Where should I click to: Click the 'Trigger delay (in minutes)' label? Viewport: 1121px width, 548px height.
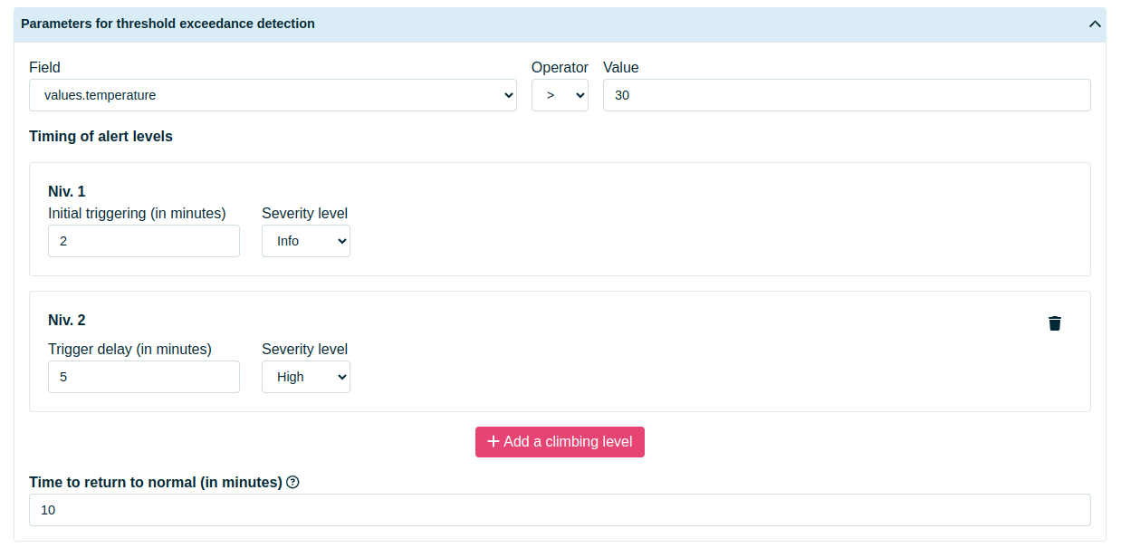[x=129, y=349]
